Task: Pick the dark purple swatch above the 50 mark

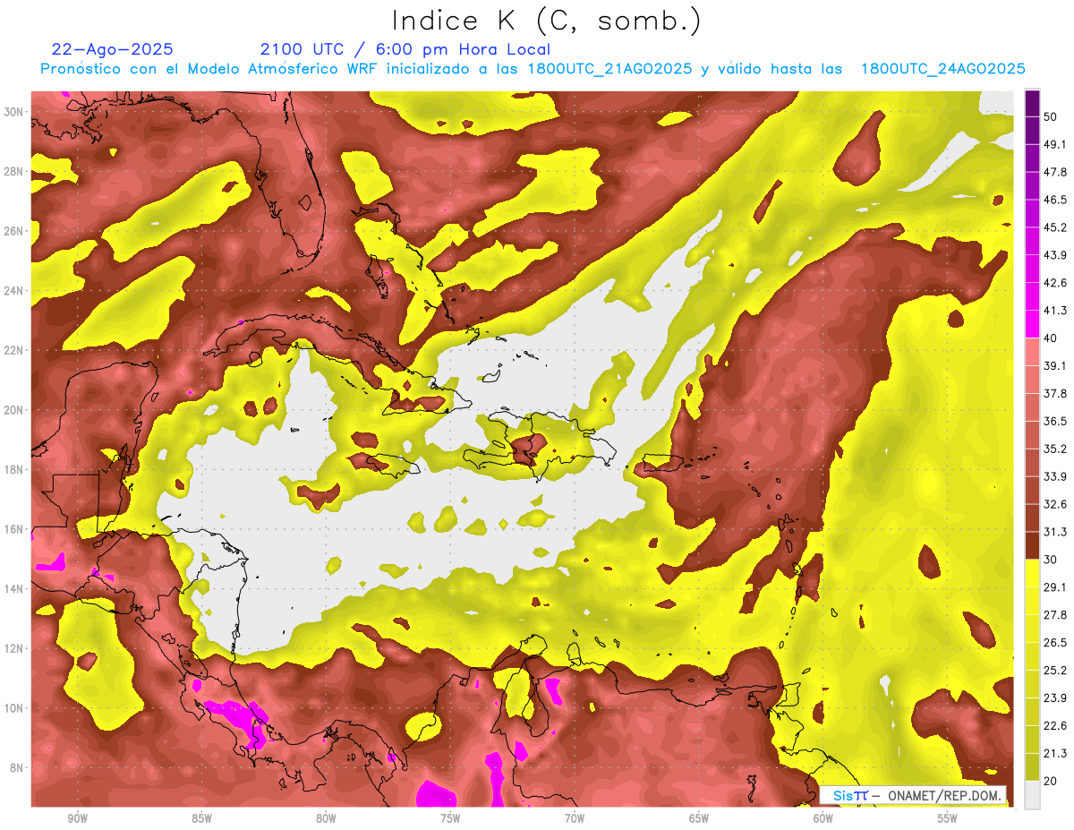Action: click(x=1032, y=103)
